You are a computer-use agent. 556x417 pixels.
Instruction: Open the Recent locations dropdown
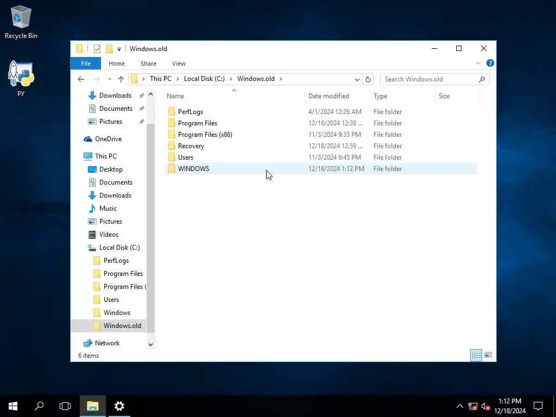[x=110, y=79]
